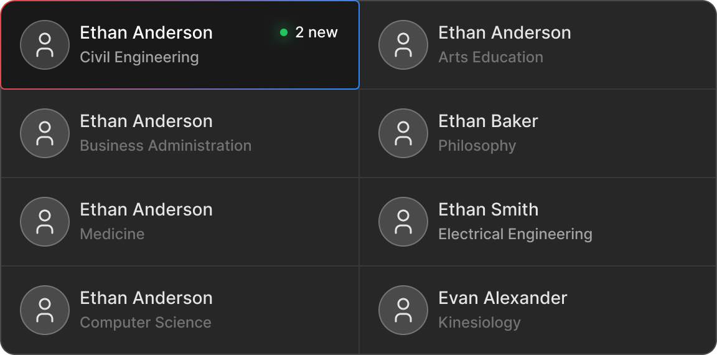
Task: Click the Kinesiology department label
Action: (479, 323)
